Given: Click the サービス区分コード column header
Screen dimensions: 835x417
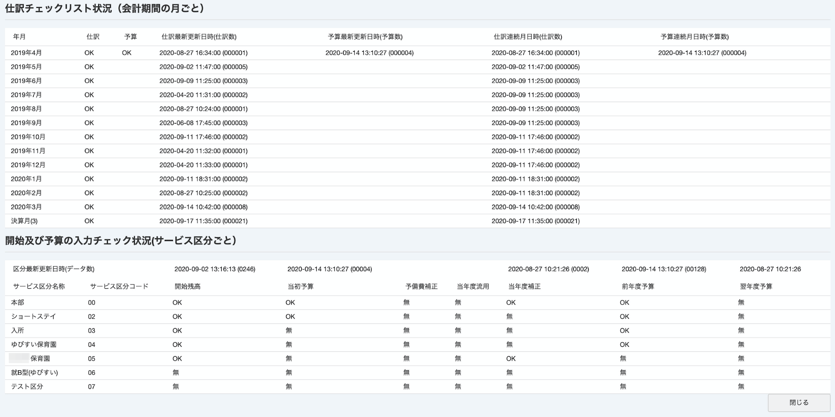Looking at the screenshot, I should pyautogui.click(x=119, y=287).
